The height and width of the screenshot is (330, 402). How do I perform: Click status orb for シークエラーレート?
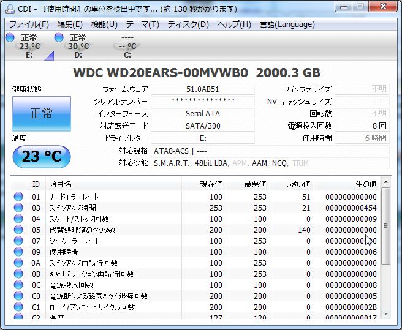pyautogui.click(x=18, y=241)
